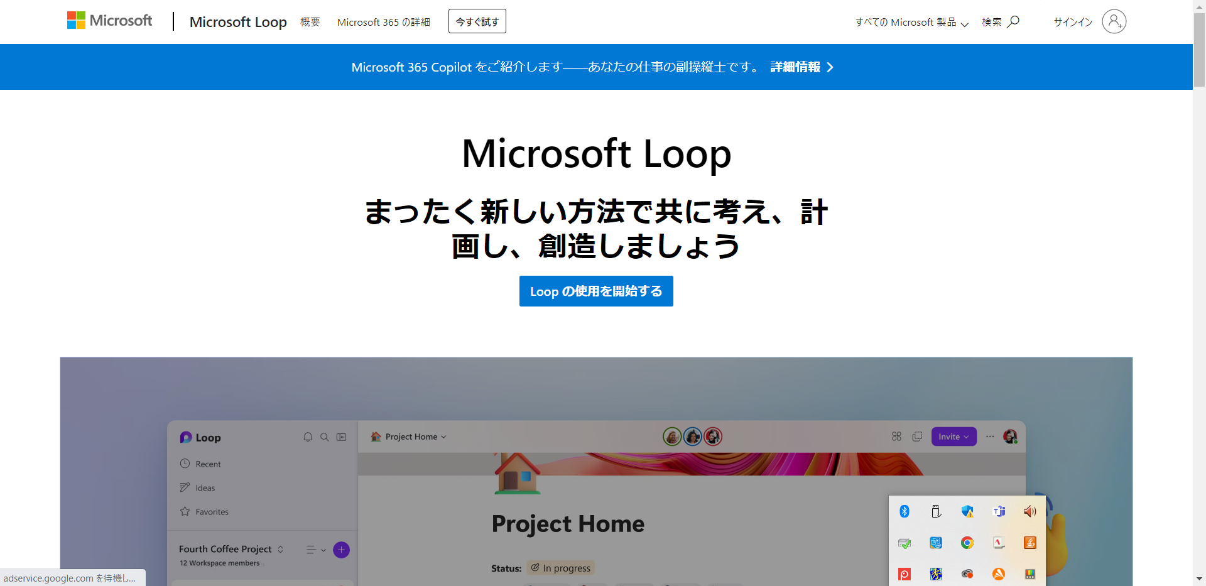Viewport: 1206px width, 586px height.
Task: Click the copy page icon beside Invite
Action: (x=917, y=437)
